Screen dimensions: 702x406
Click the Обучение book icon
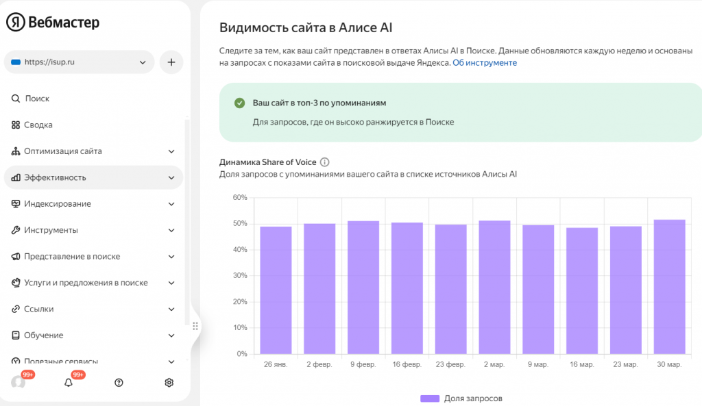coord(16,335)
